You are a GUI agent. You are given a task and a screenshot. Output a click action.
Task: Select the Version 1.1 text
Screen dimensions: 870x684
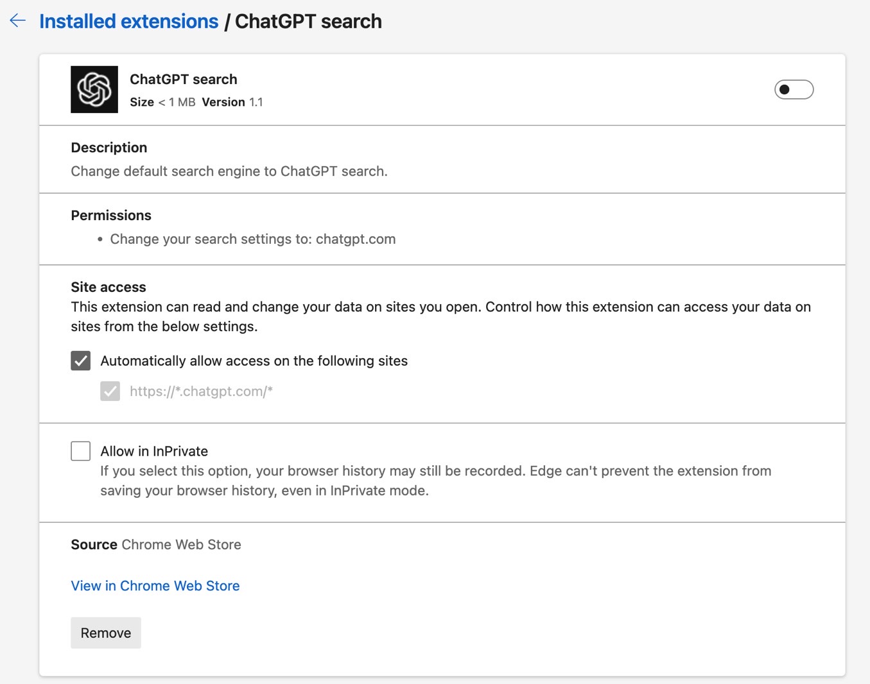tap(232, 102)
